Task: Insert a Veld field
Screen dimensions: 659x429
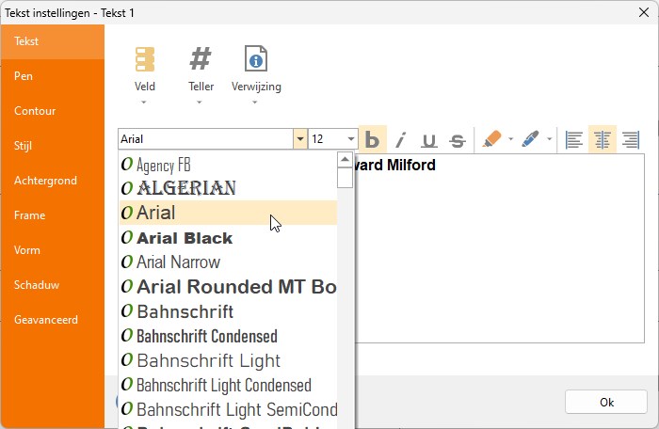Action: 145,69
